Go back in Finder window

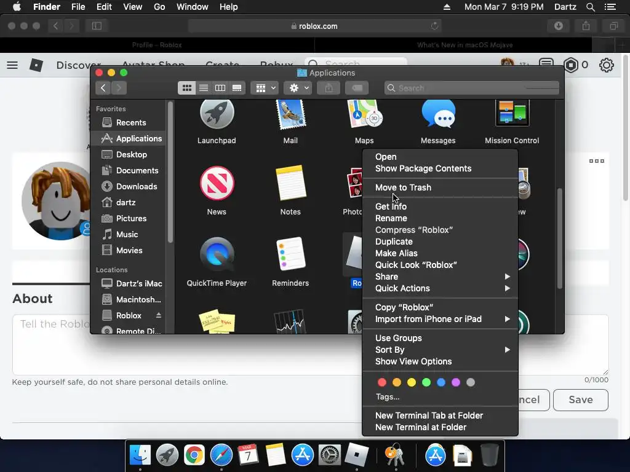[x=103, y=88]
